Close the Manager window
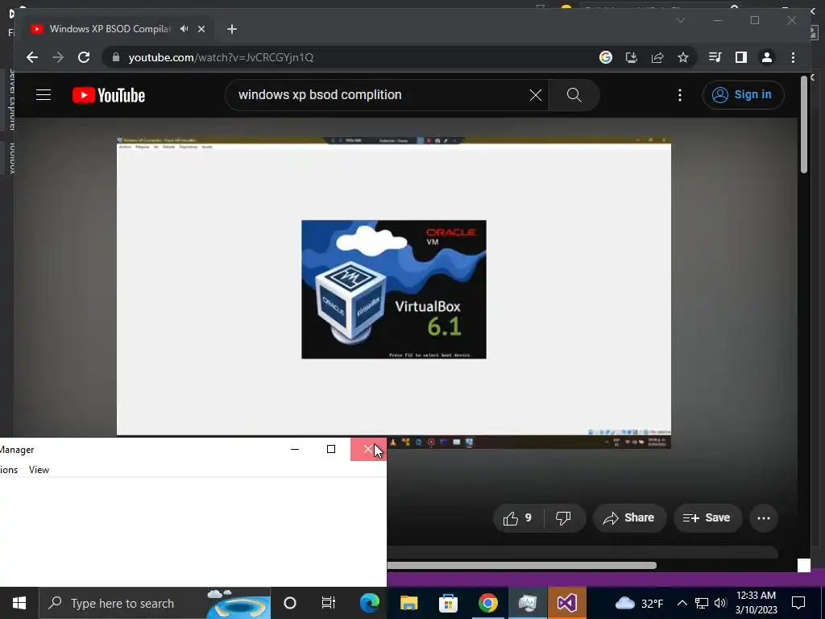 click(368, 449)
